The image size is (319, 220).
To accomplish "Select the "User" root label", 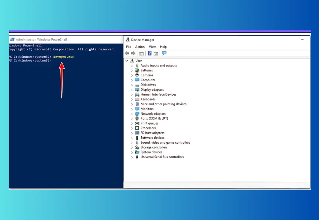I will tap(138, 61).
